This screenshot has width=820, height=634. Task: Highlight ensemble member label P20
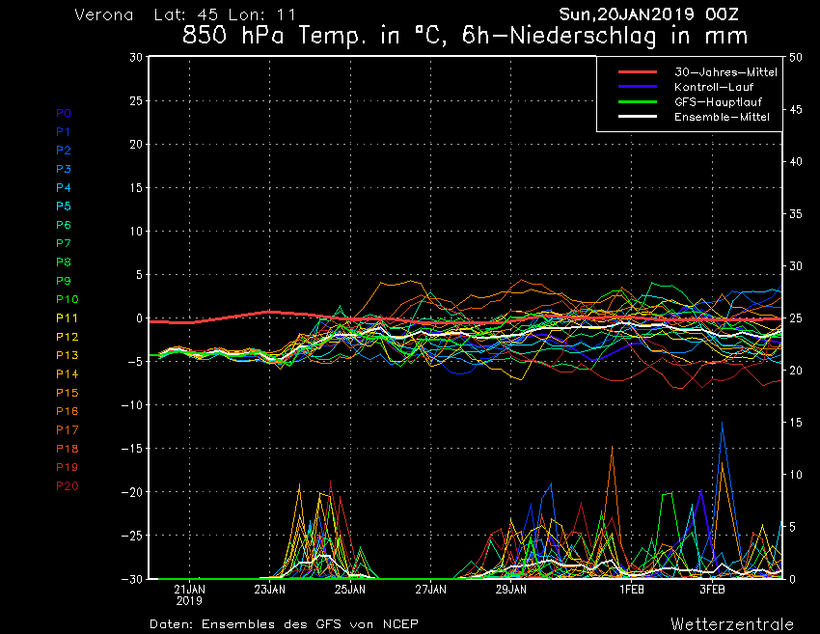(x=68, y=486)
